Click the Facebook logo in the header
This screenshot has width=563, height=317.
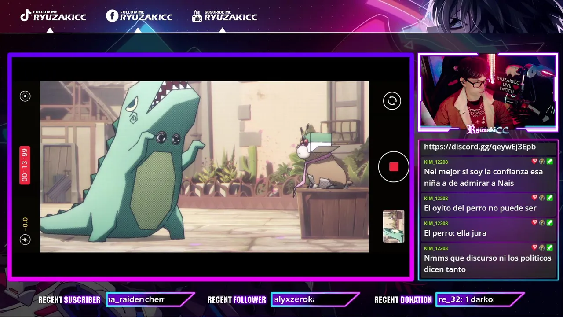tap(112, 16)
